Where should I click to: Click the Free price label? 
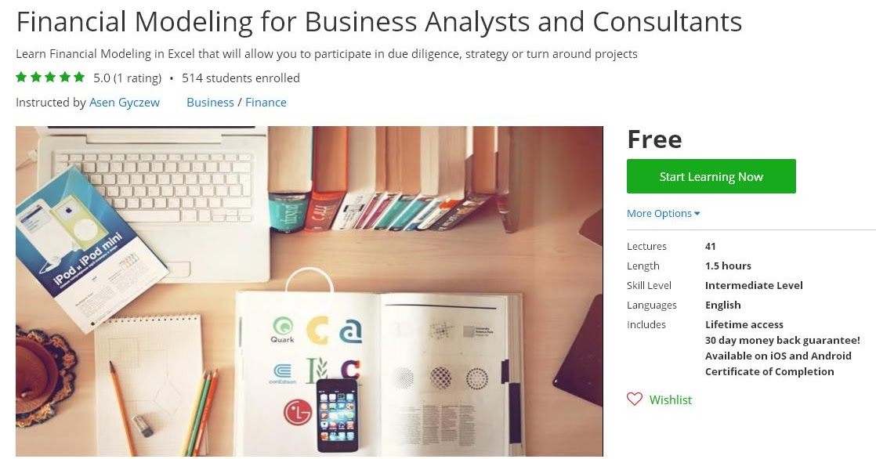[654, 139]
